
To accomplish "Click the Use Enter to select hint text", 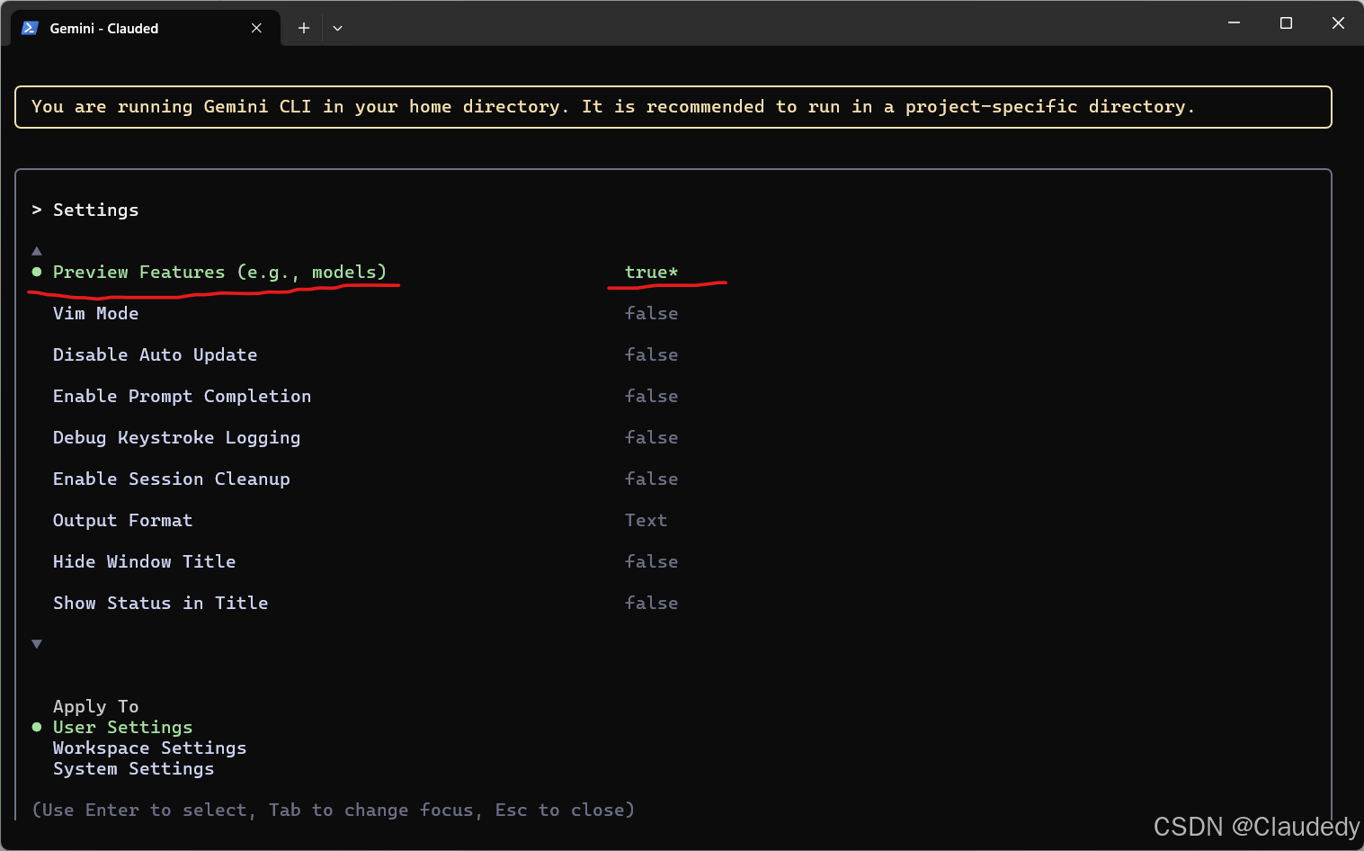I will [x=333, y=810].
